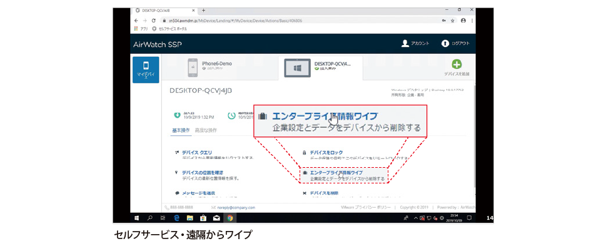Click メッセージを送信 link
Viewport: 601px width, 251px height.
coord(198,193)
